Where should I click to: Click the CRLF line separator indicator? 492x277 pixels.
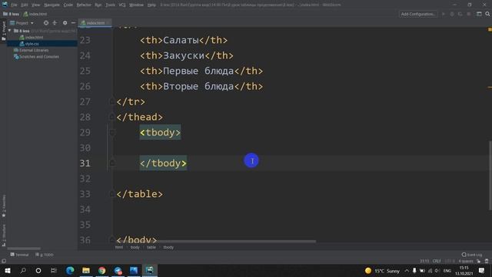coord(437,261)
